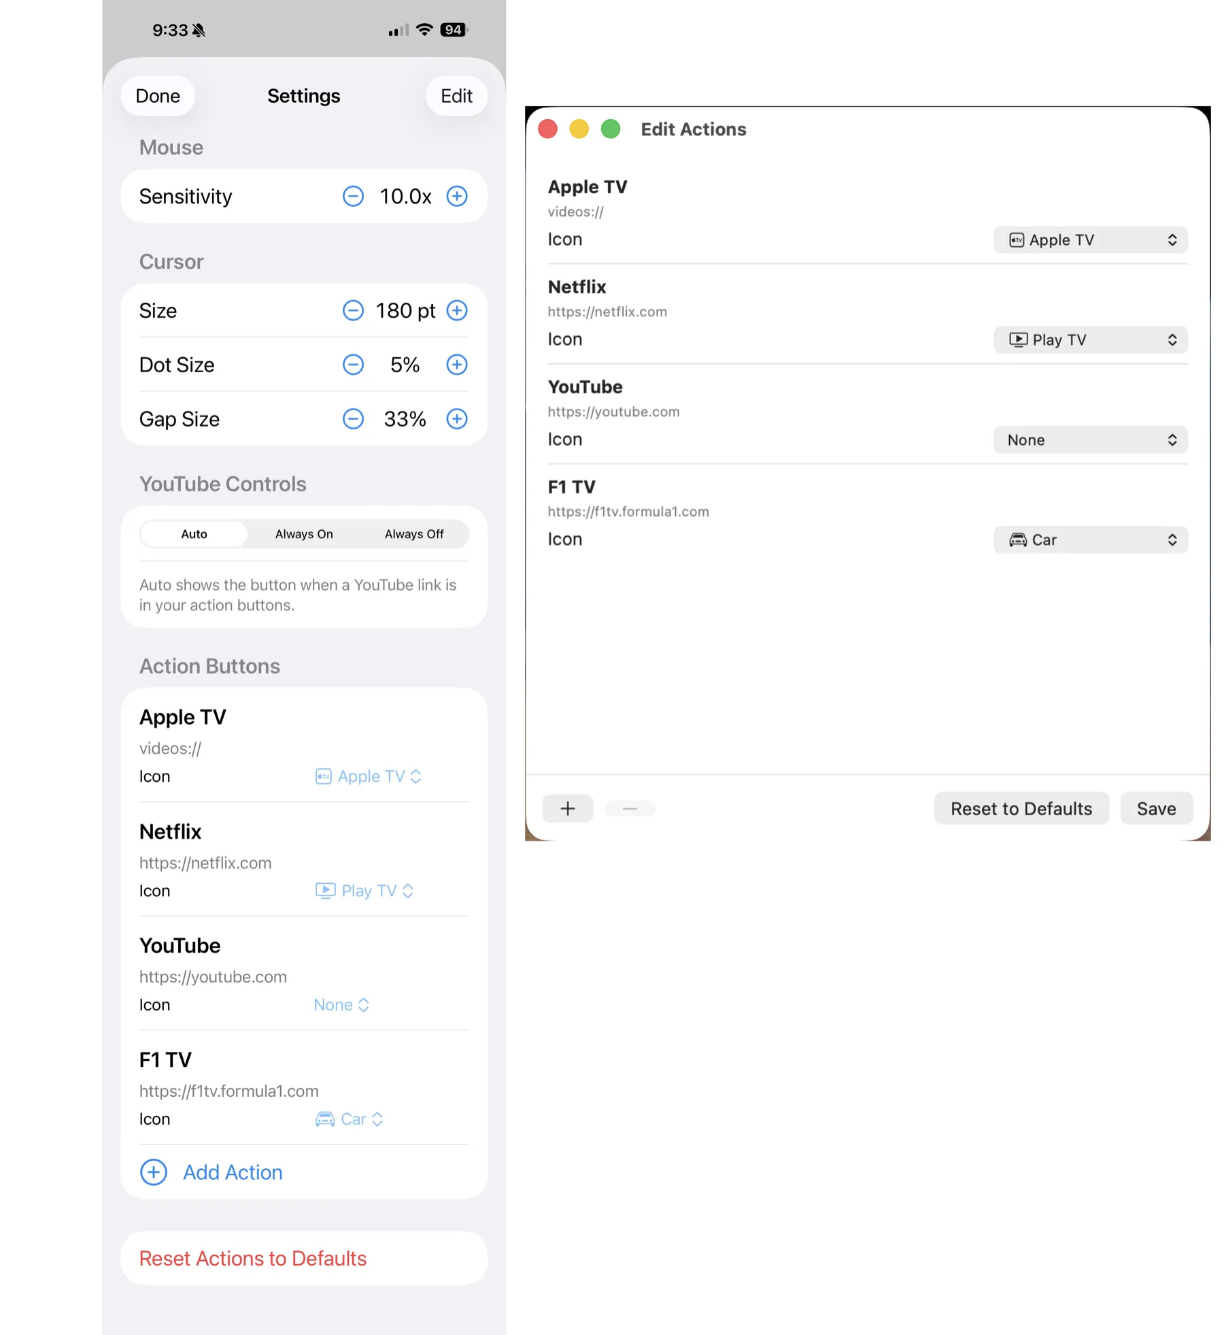1224x1335 pixels.
Task: Tap the silent mode bell icon
Action: coord(199,30)
